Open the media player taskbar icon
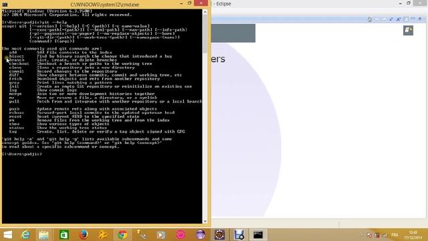Viewport: 428px width, 241px height. coord(161,235)
